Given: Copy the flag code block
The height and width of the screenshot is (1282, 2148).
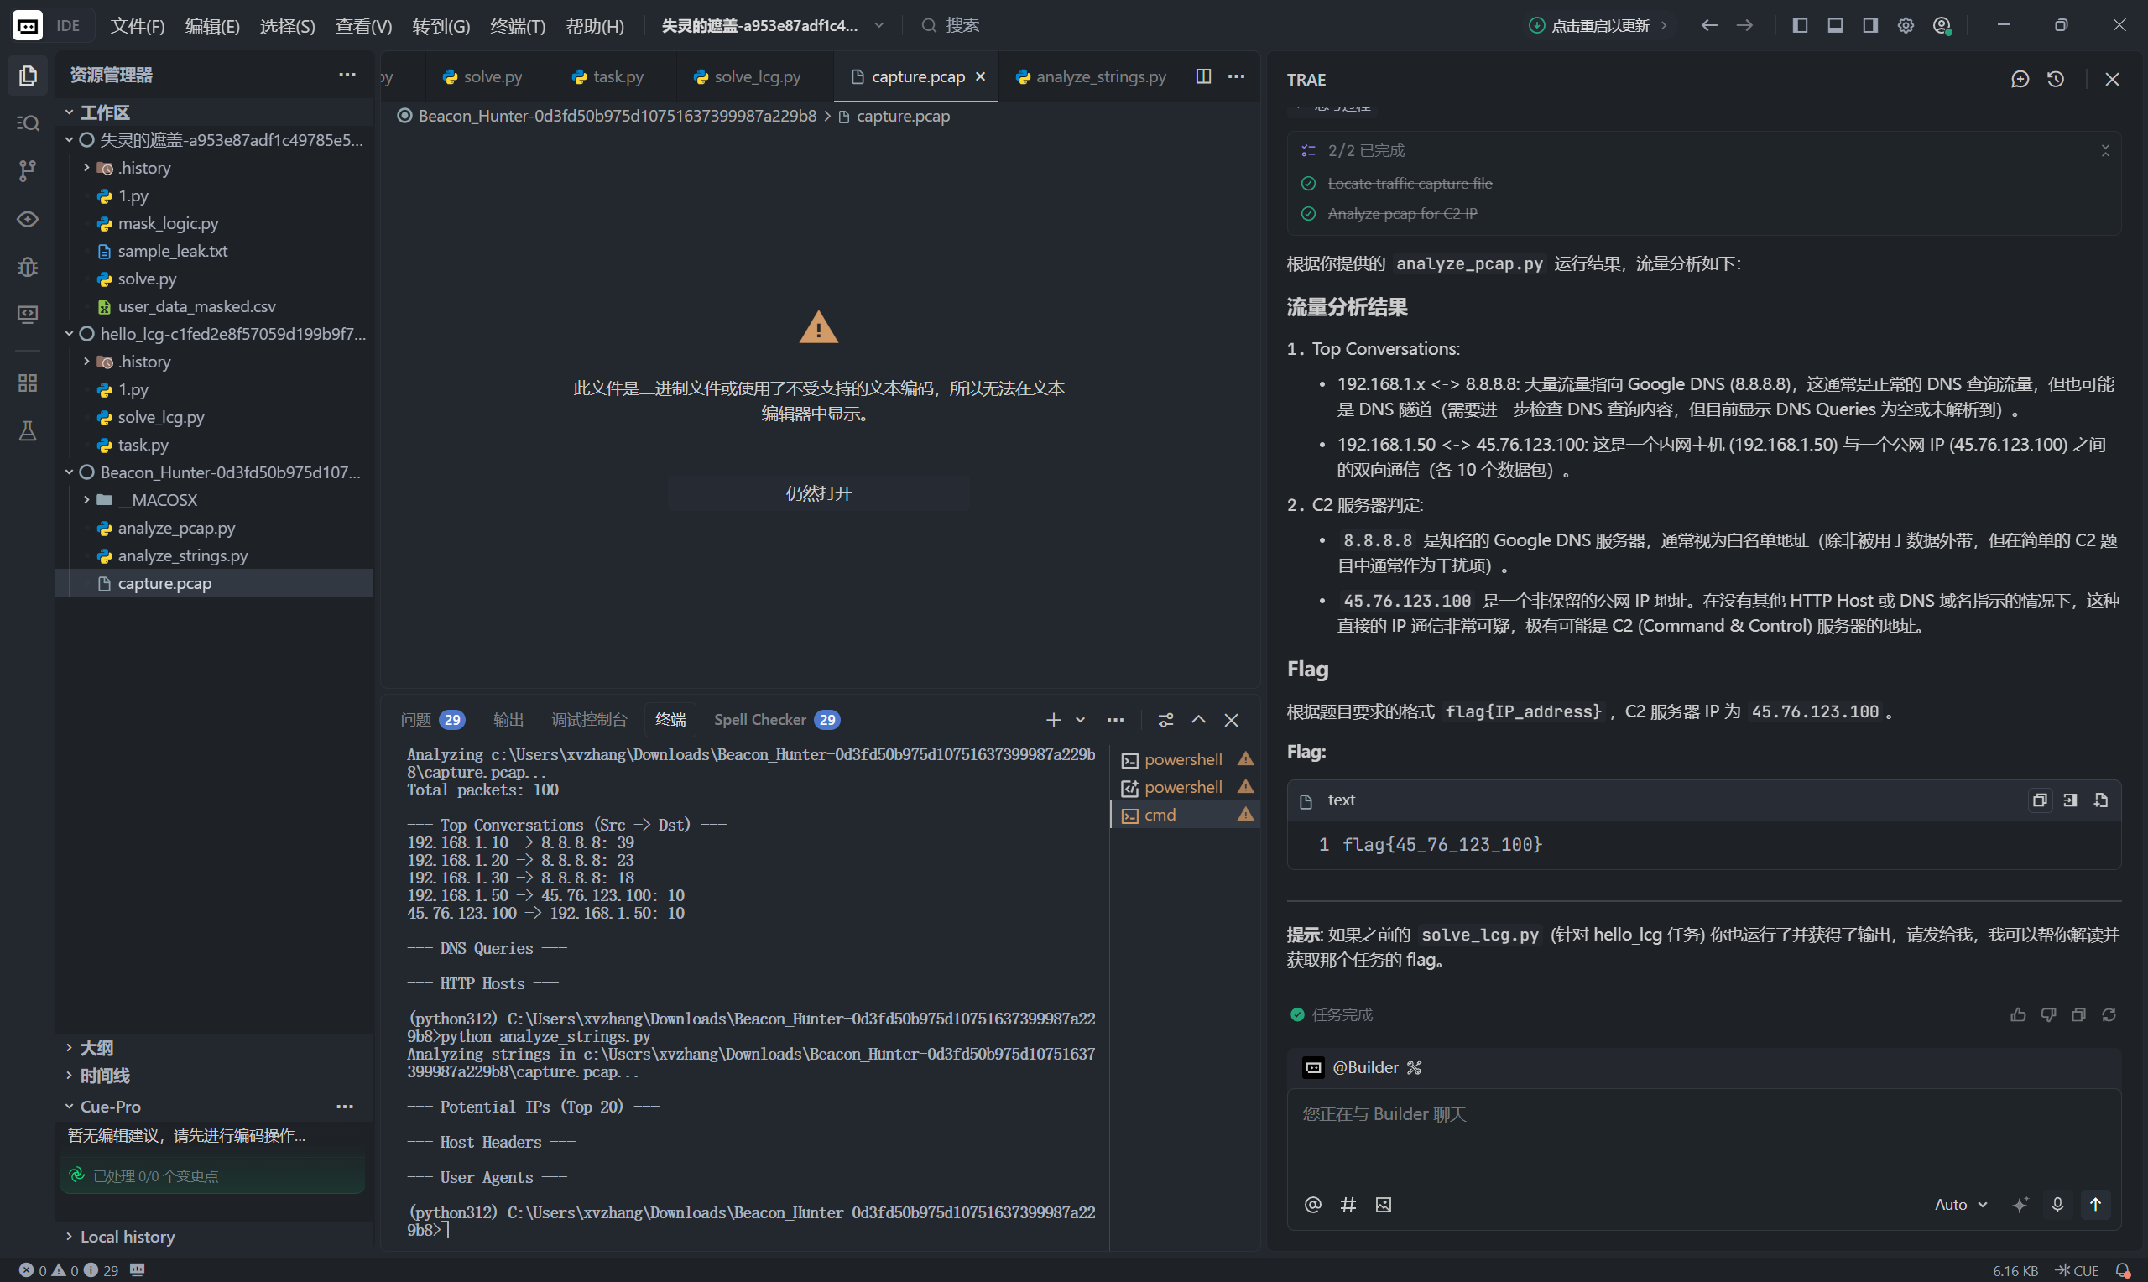Looking at the screenshot, I should pos(2040,800).
